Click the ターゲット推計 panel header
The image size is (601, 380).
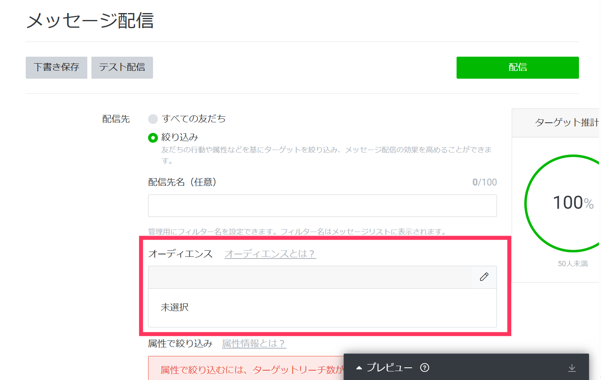pyautogui.click(x=566, y=123)
